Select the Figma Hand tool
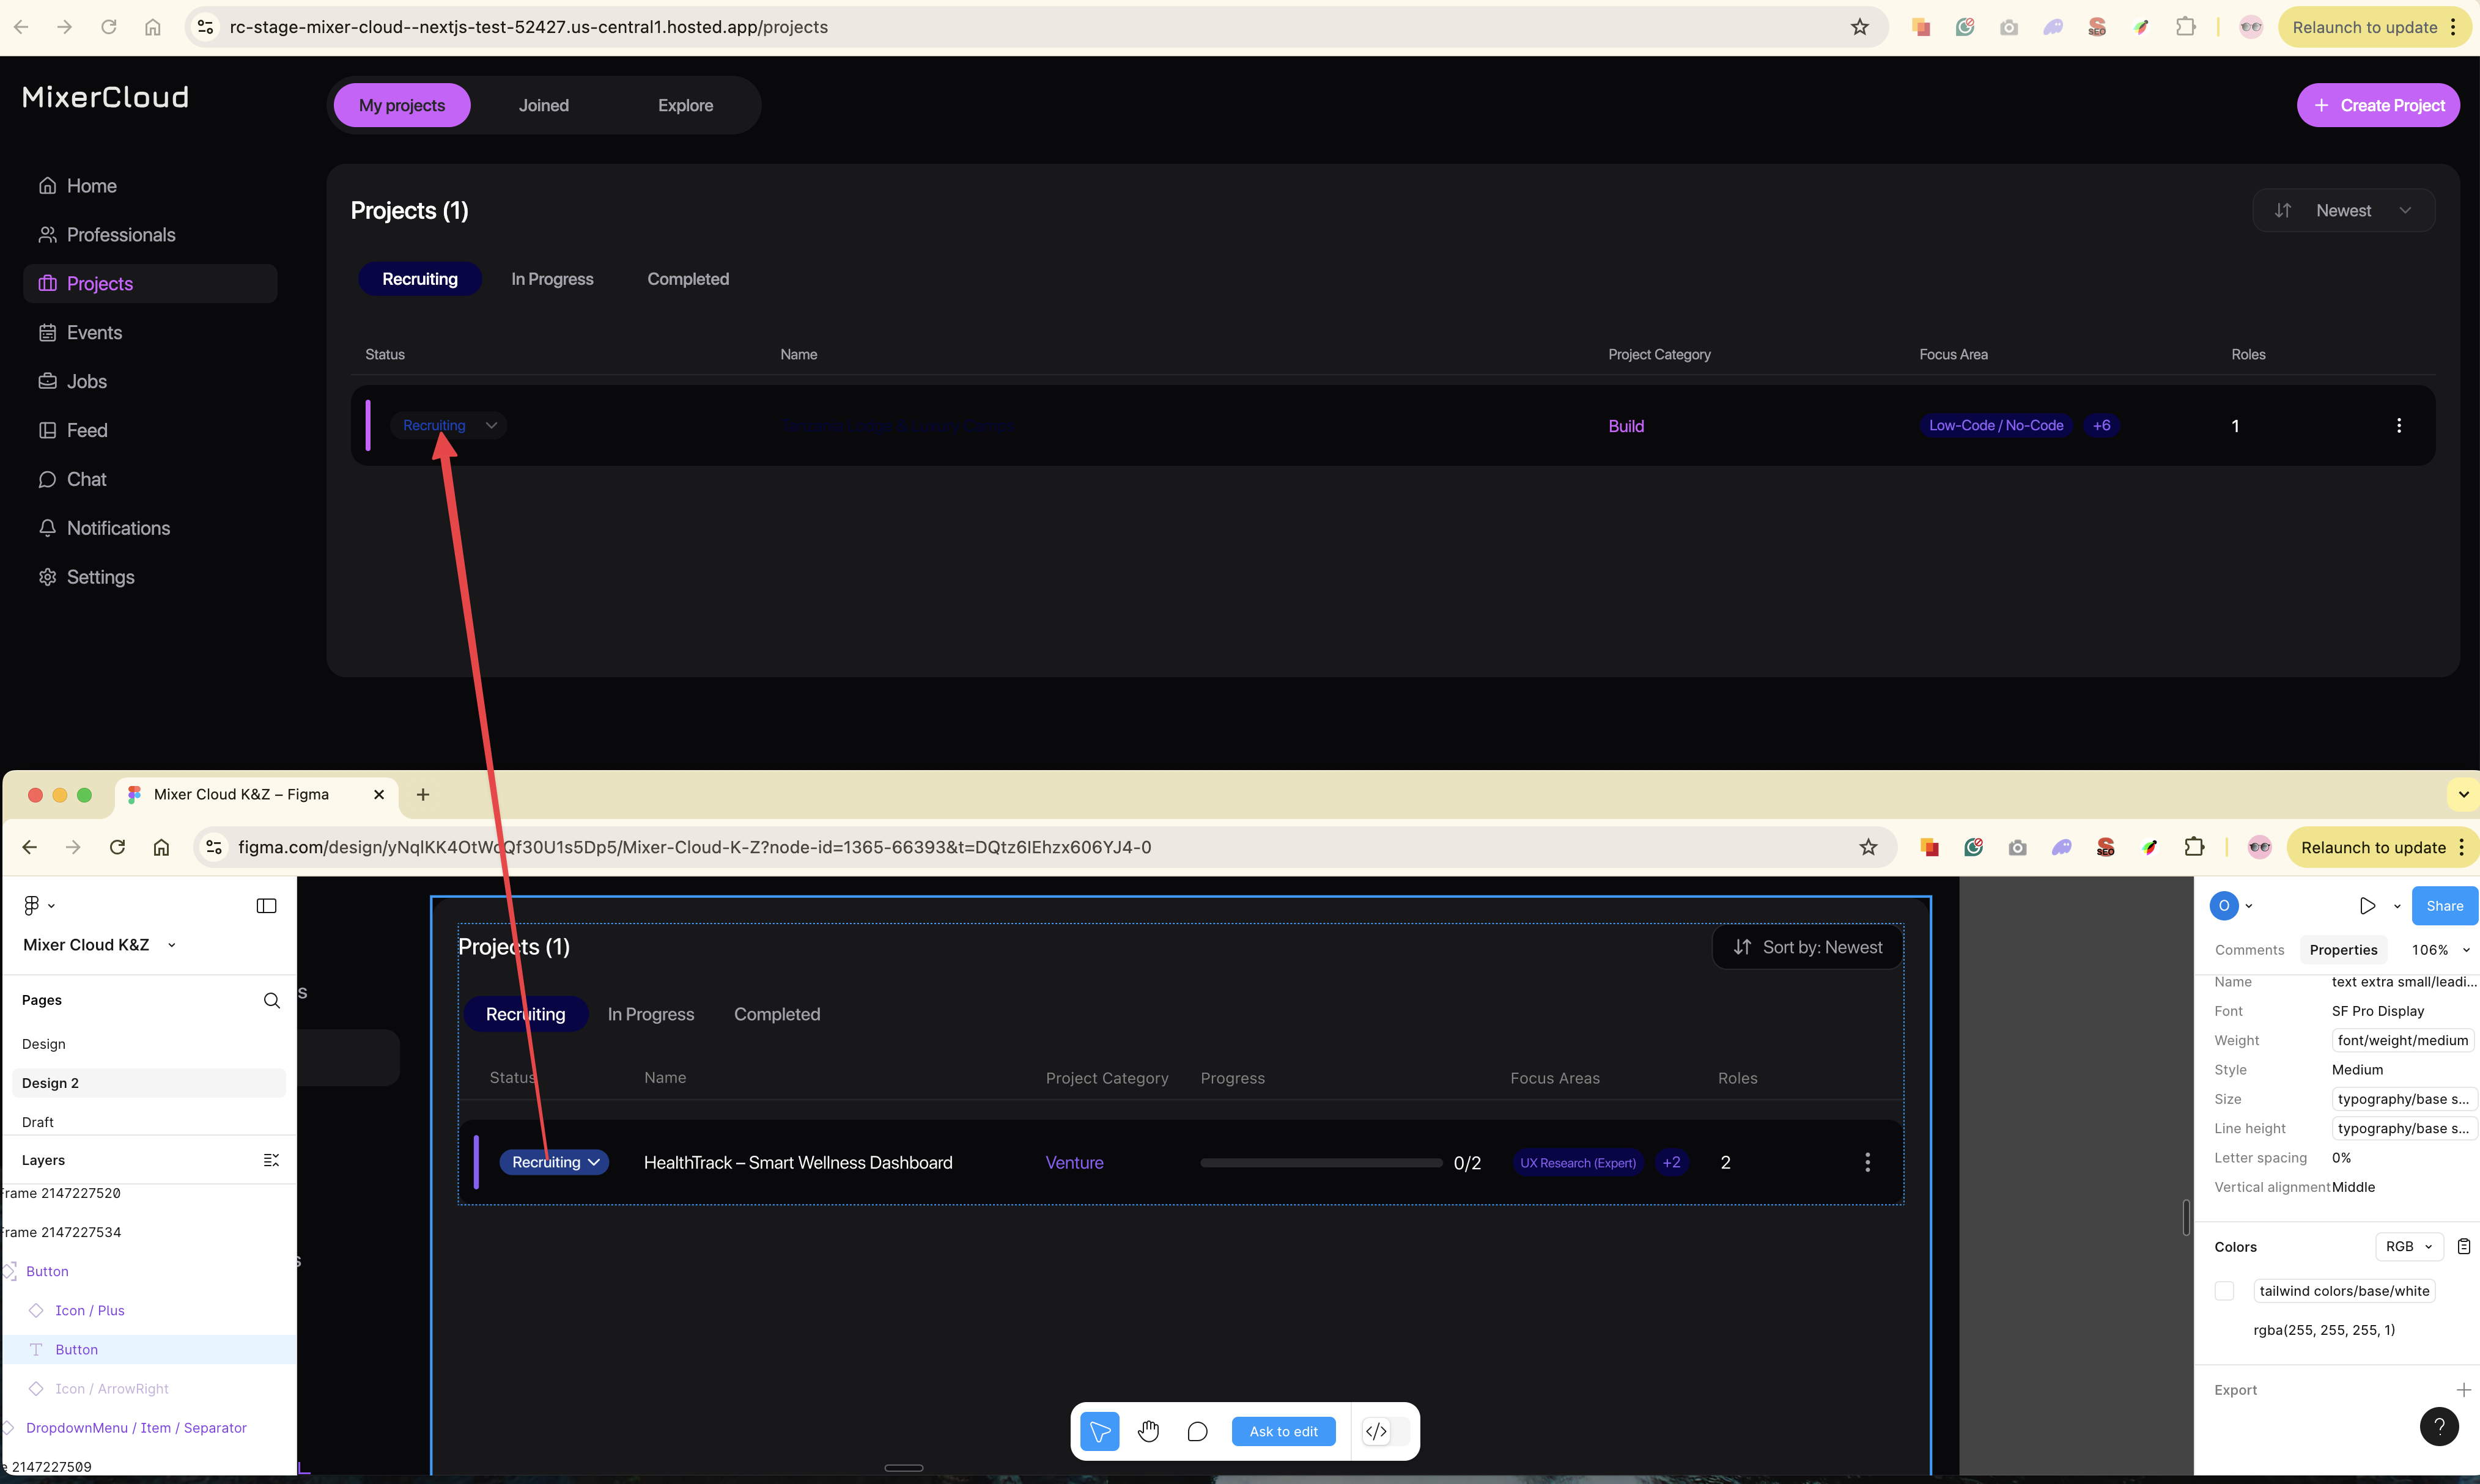Image resolution: width=2480 pixels, height=1484 pixels. click(1148, 1431)
